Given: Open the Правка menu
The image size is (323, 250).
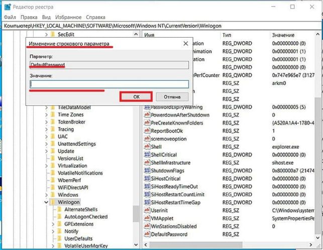Looking at the screenshot, I should pos(29,17).
